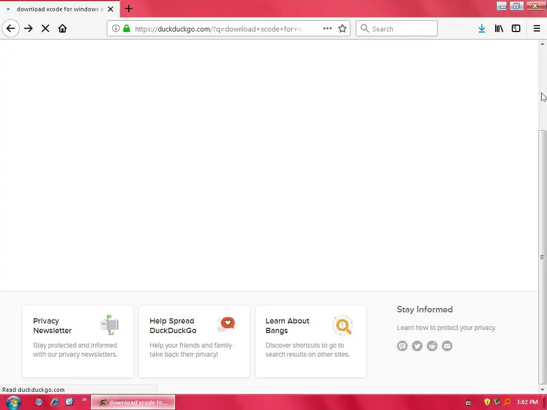Open a new tab with plus button

pyautogui.click(x=129, y=9)
